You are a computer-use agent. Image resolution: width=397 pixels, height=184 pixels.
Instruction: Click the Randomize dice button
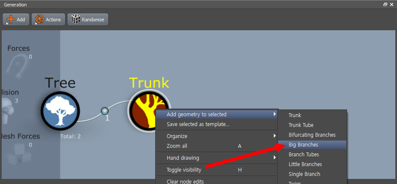pyautogui.click(x=88, y=20)
